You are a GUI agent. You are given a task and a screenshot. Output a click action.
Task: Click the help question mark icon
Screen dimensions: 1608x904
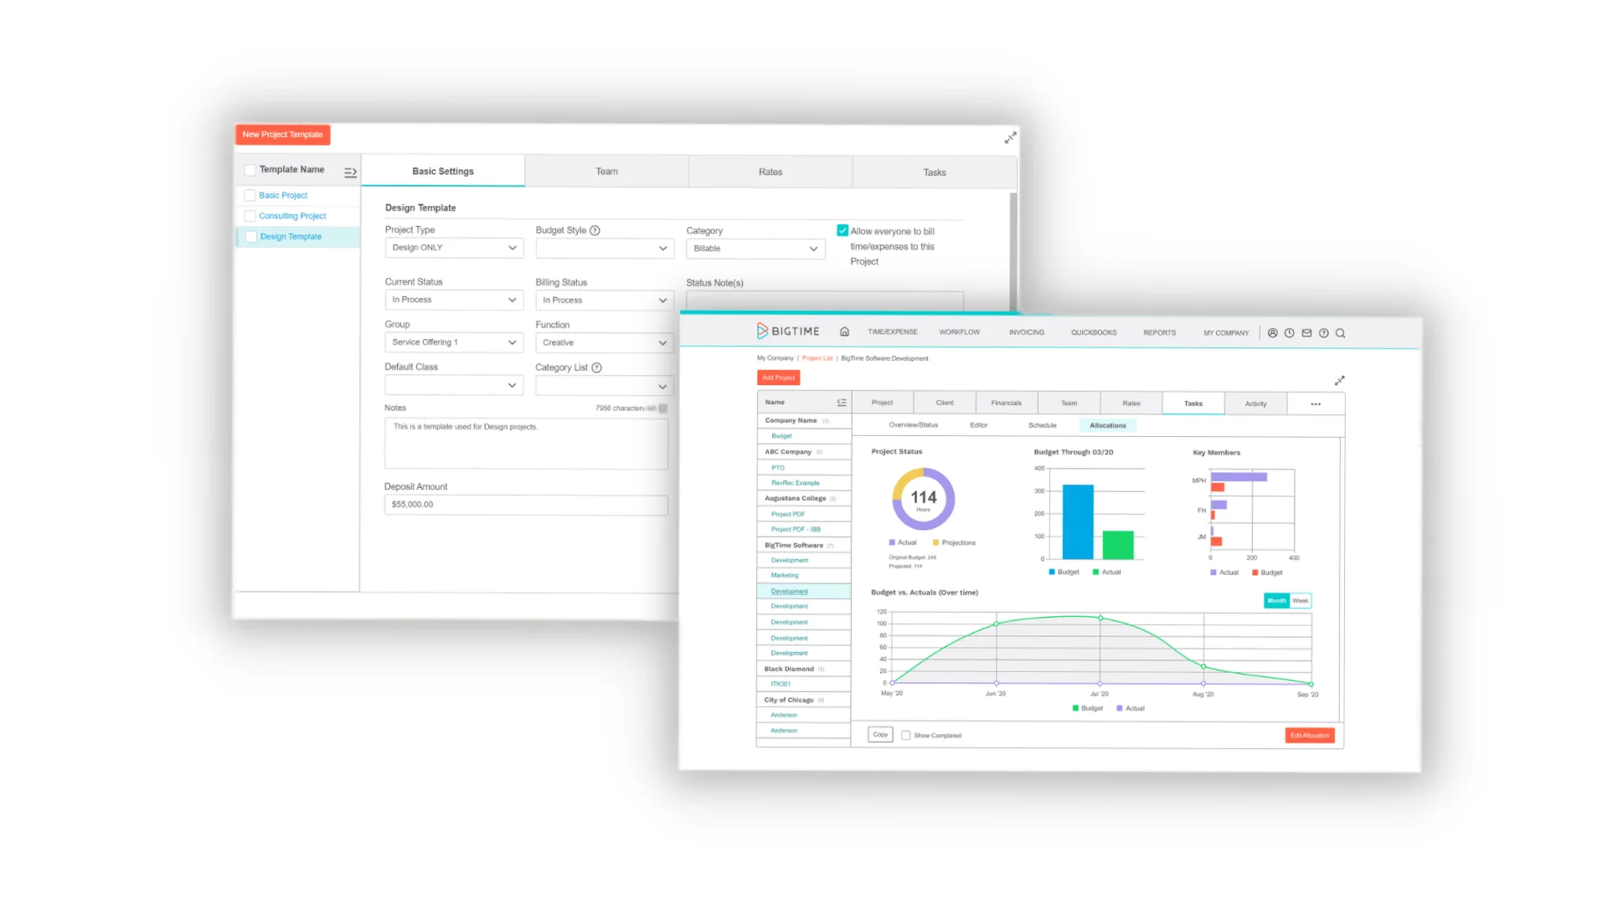[1324, 333]
